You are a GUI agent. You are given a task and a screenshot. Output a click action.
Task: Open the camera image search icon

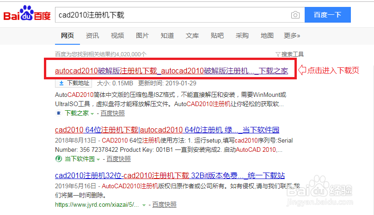click(x=295, y=15)
